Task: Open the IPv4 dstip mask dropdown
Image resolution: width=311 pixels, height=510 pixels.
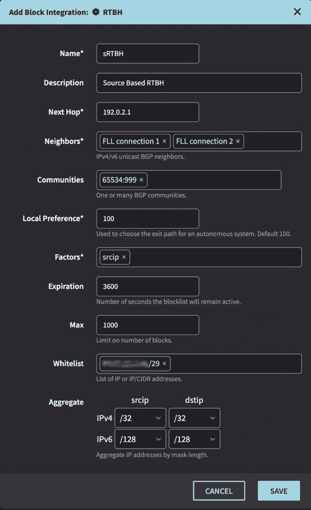Action: point(195,417)
